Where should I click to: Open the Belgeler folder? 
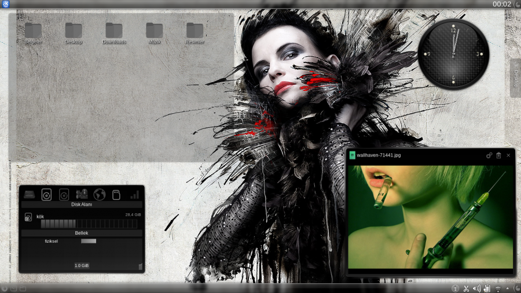point(33,33)
